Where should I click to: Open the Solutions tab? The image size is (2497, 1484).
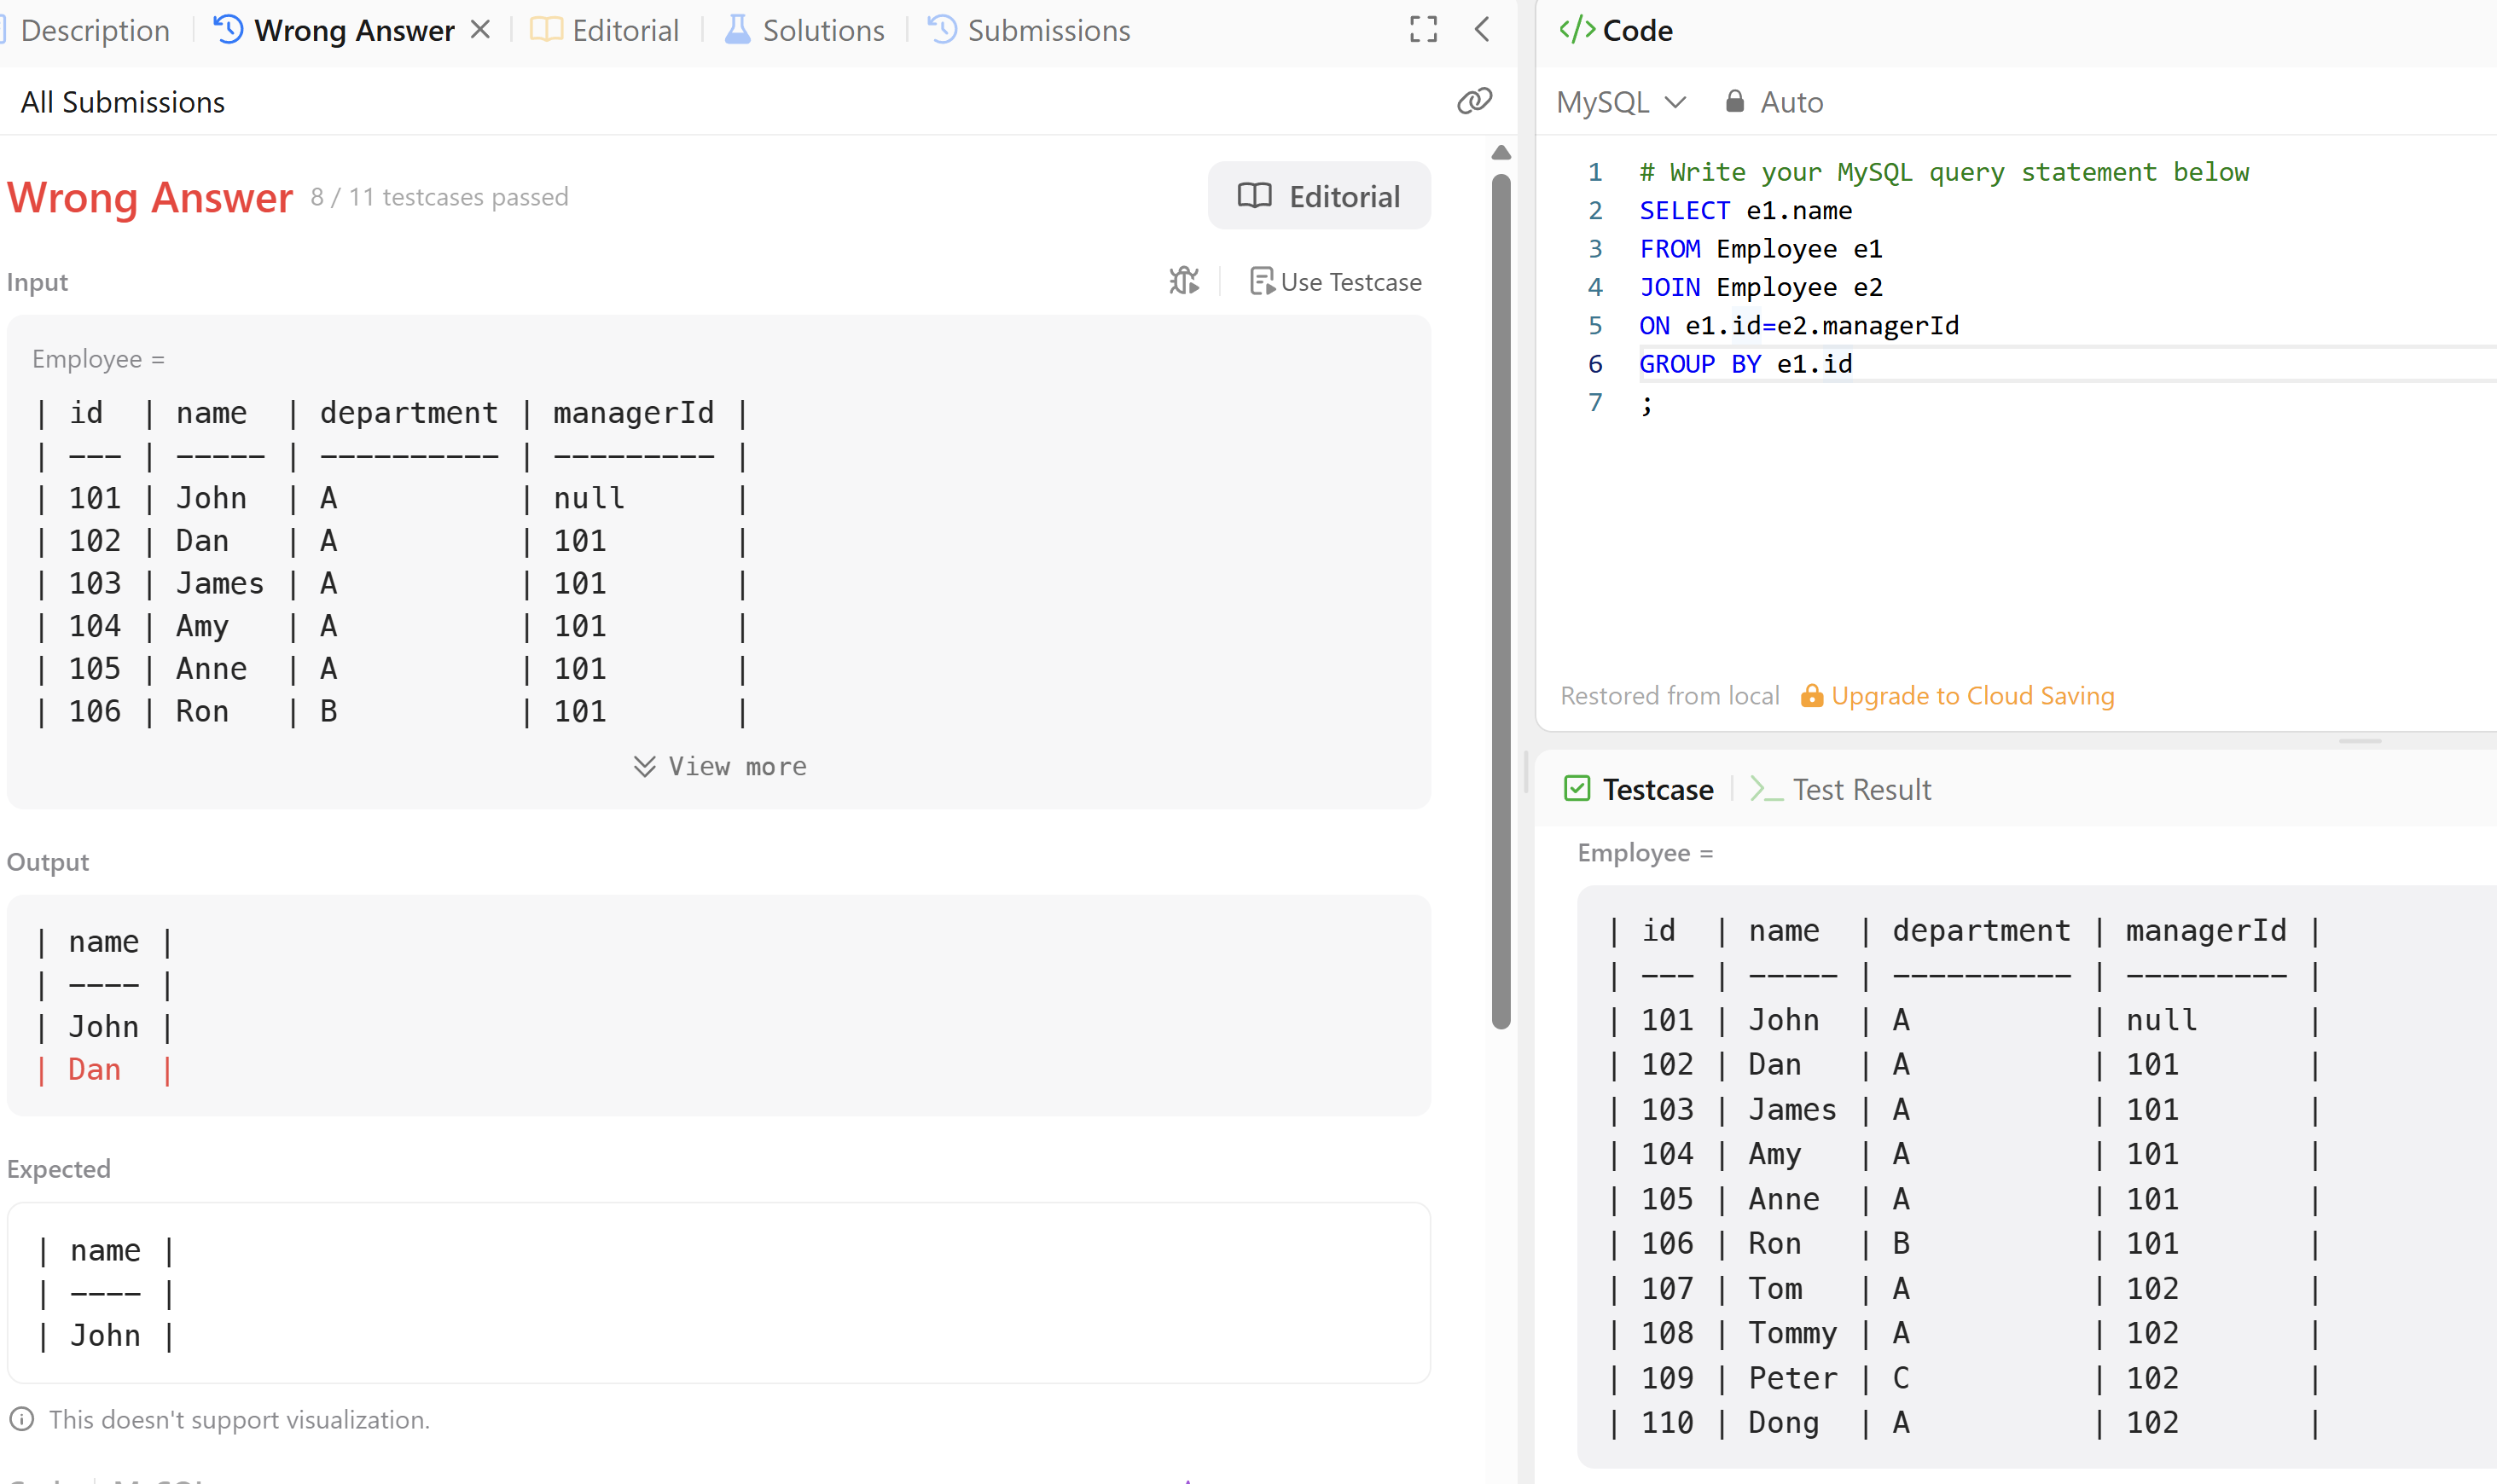[805, 30]
